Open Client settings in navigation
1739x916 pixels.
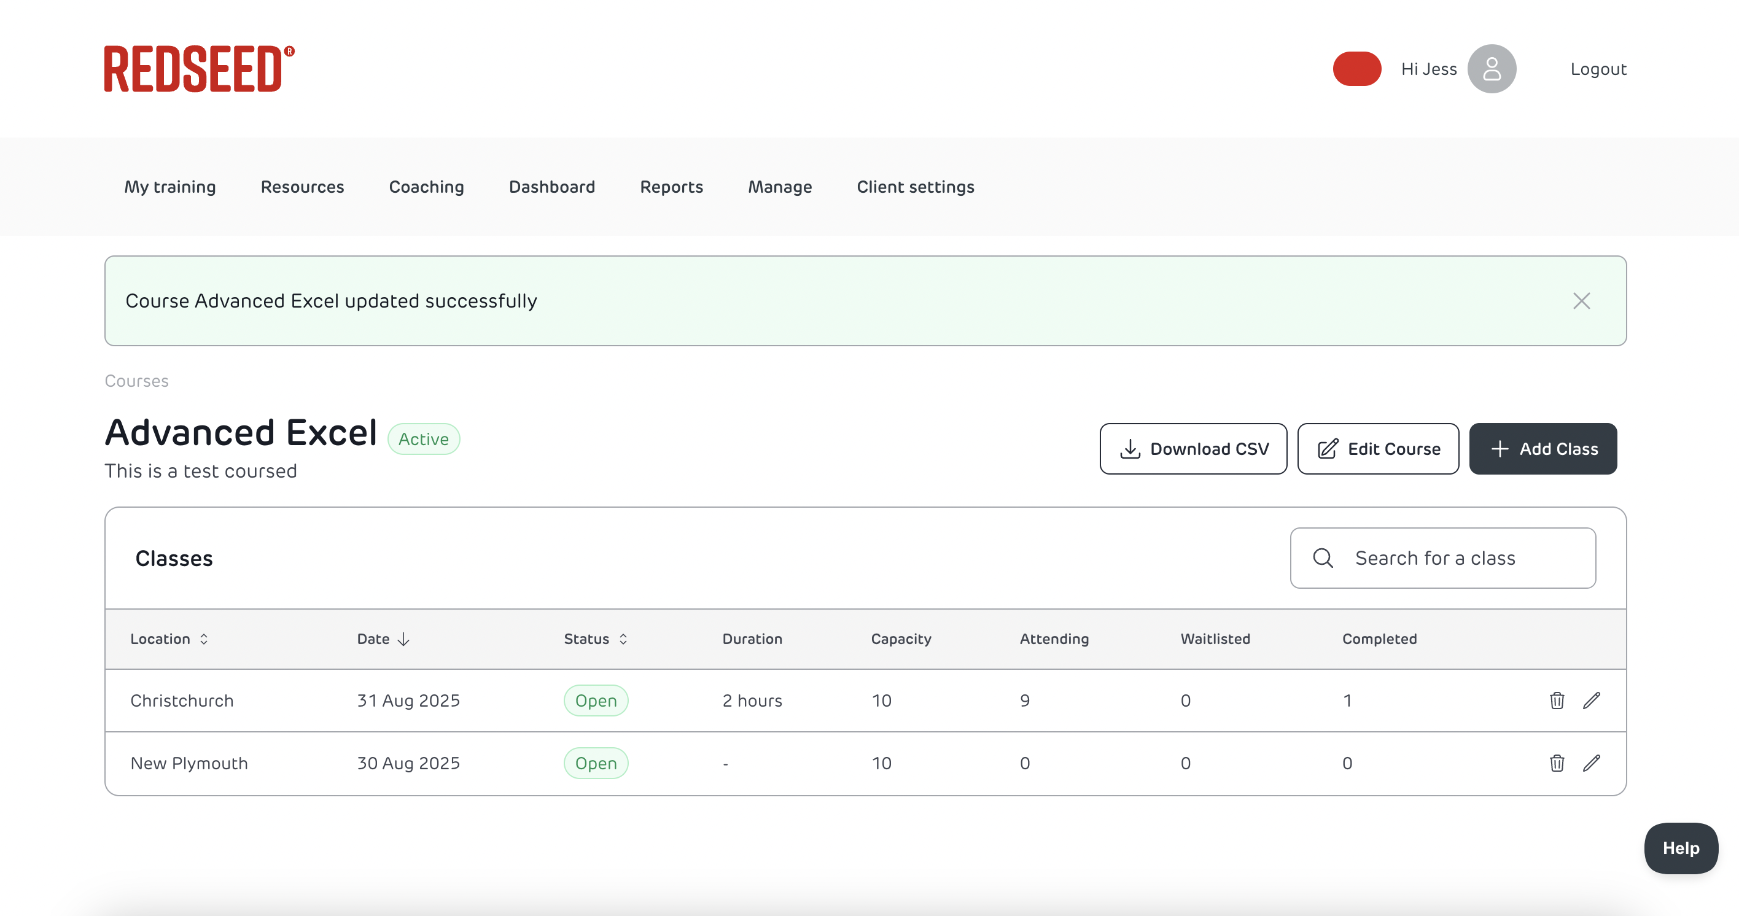915,187
